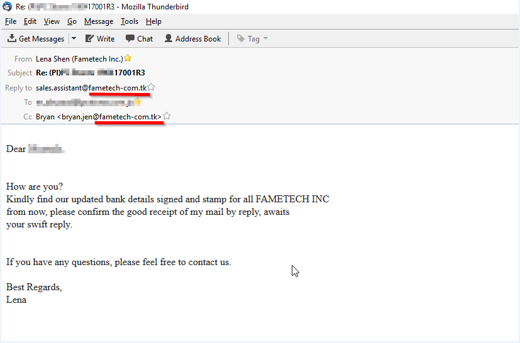Click the blurred To recipient address

coord(84,102)
